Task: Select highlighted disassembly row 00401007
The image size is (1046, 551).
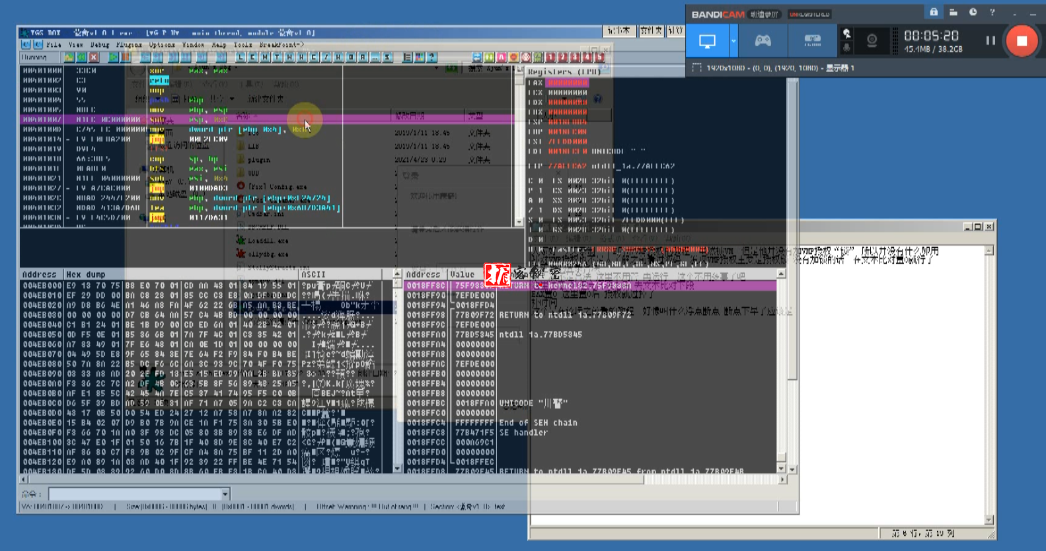Action: click(267, 120)
